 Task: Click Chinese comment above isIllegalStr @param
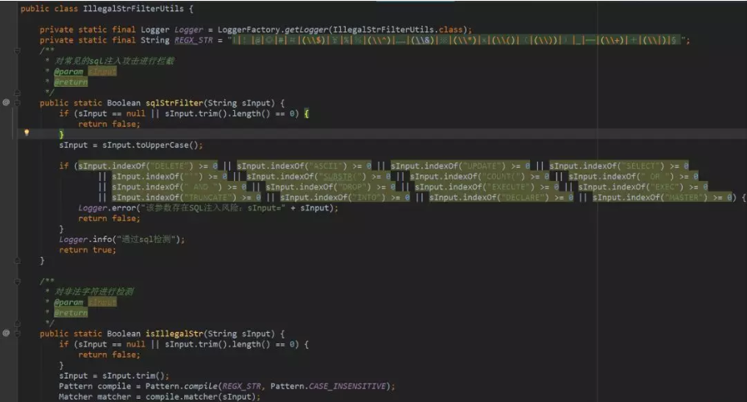[94, 292]
